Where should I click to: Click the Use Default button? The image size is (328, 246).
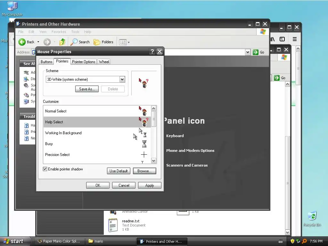119,171
